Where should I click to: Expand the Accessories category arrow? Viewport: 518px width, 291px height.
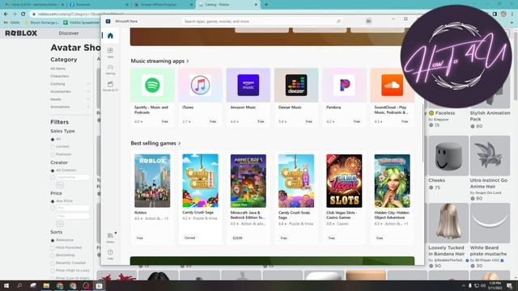[x=88, y=91]
